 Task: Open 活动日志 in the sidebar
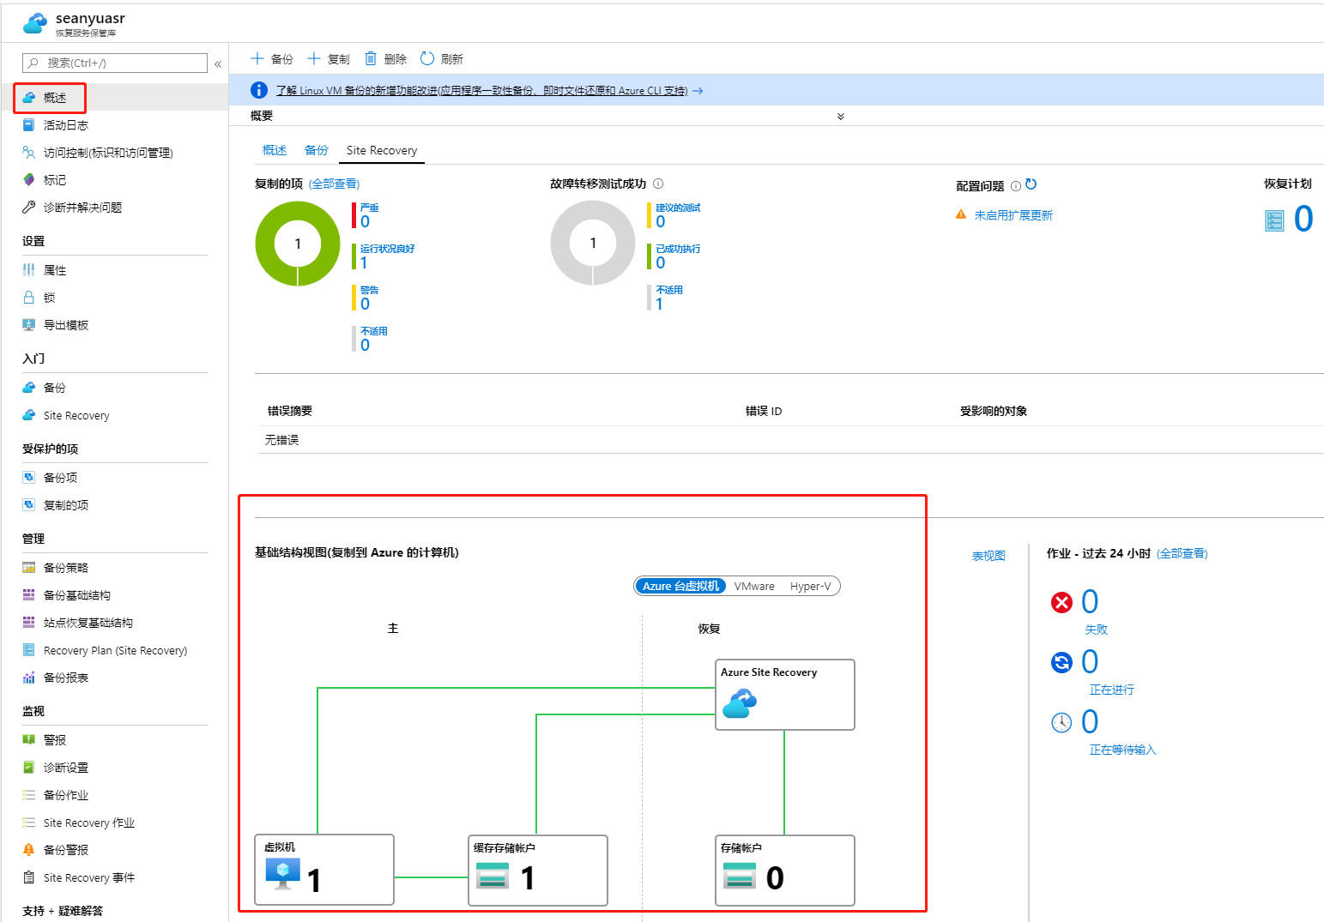65,125
